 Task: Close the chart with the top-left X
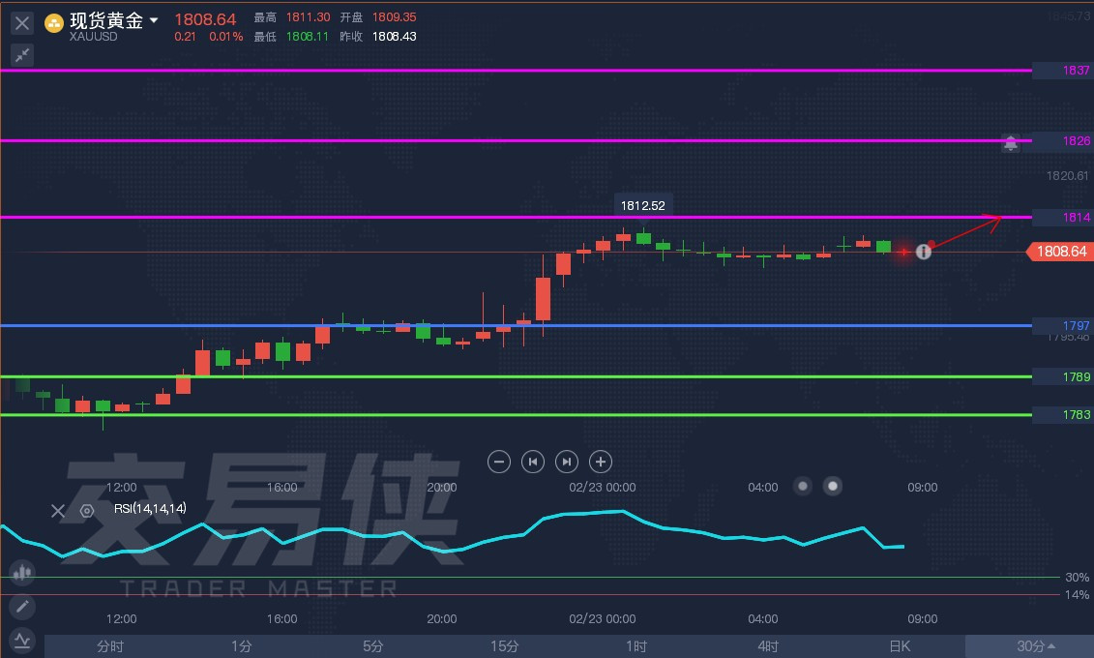(x=22, y=23)
